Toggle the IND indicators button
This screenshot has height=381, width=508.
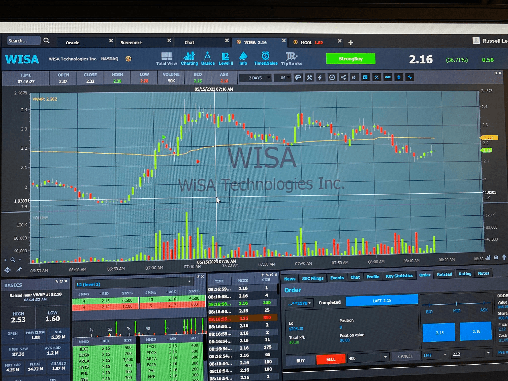pyautogui.click(x=388, y=77)
